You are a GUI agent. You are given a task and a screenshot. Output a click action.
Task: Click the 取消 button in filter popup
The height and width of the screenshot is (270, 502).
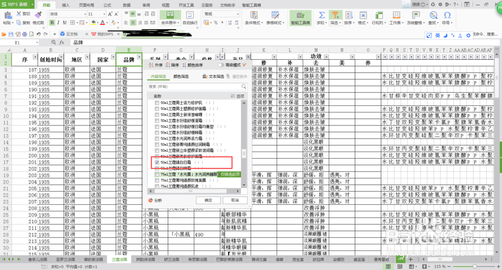[235, 200]
